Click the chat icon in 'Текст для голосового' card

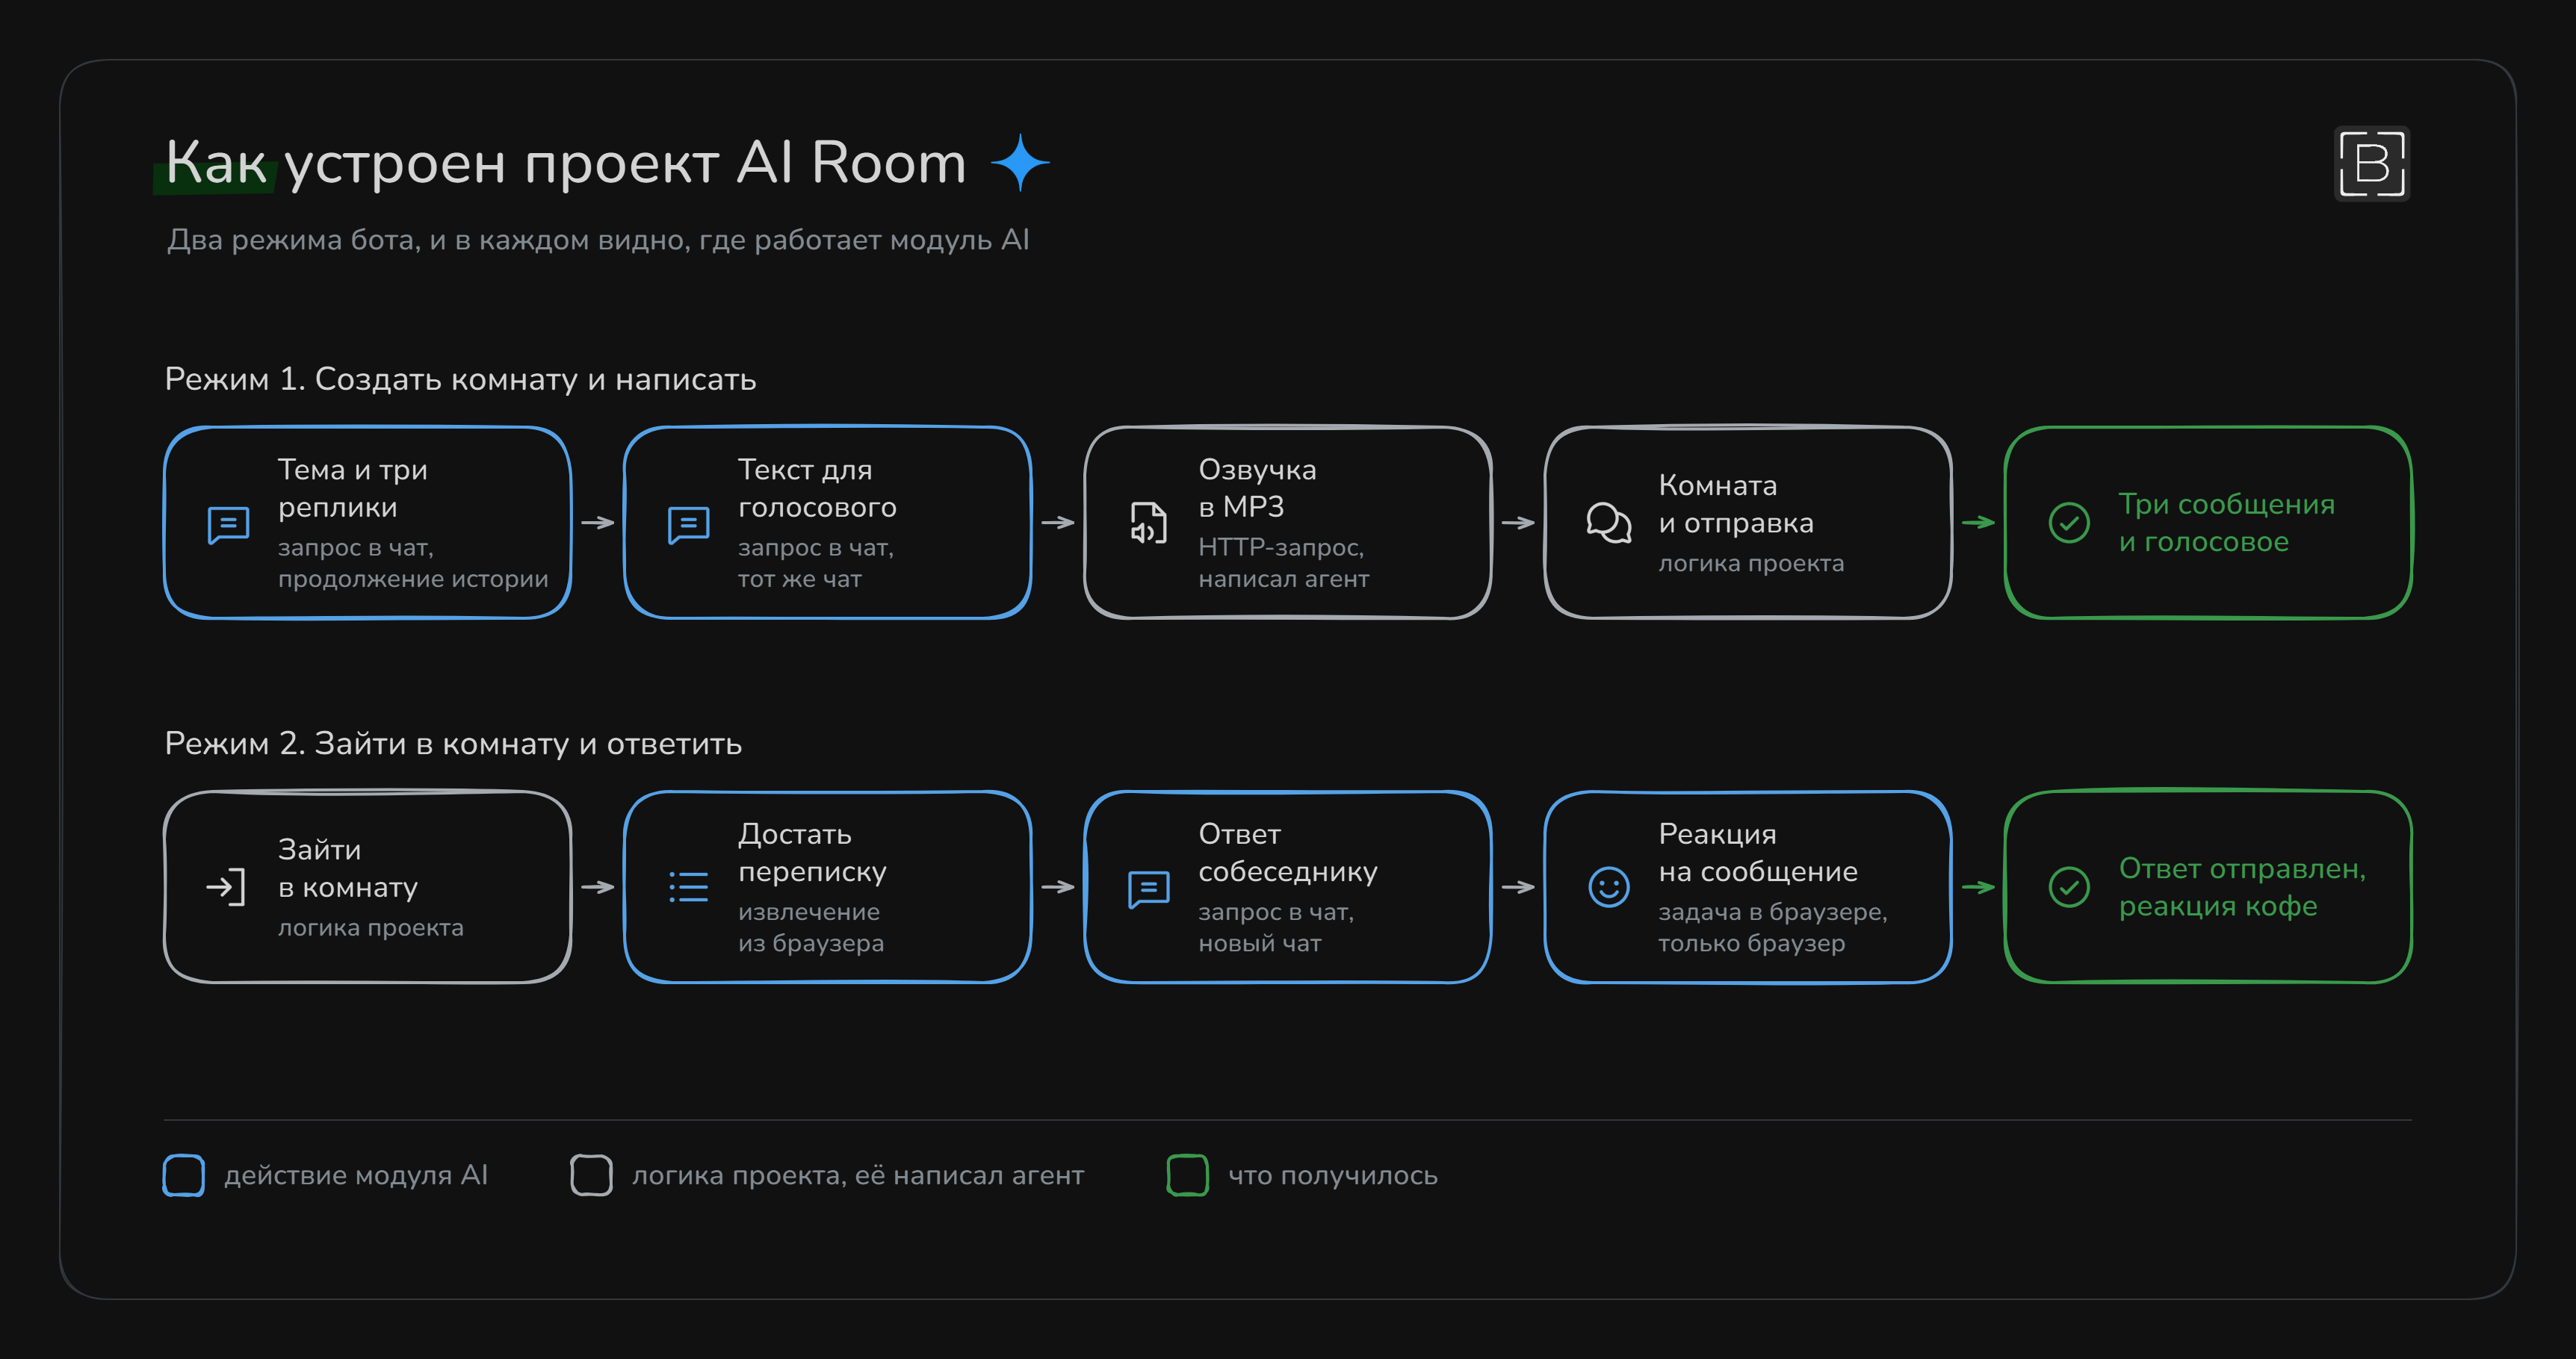688,525
